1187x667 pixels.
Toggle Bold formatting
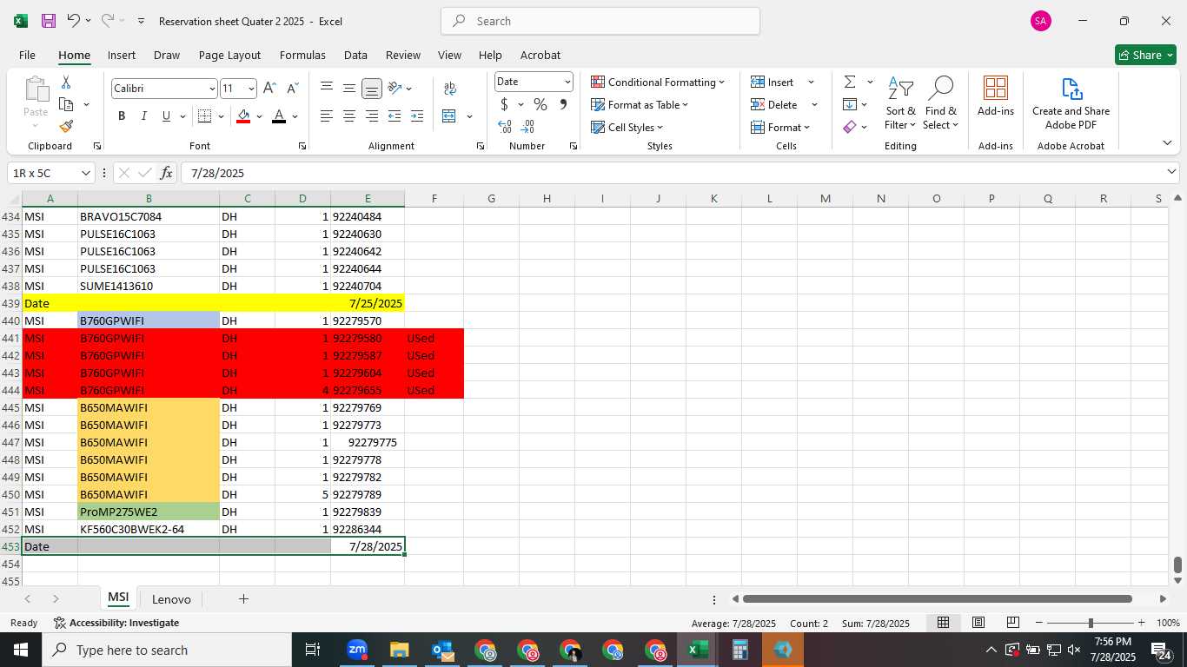click(x=122, y=116)
